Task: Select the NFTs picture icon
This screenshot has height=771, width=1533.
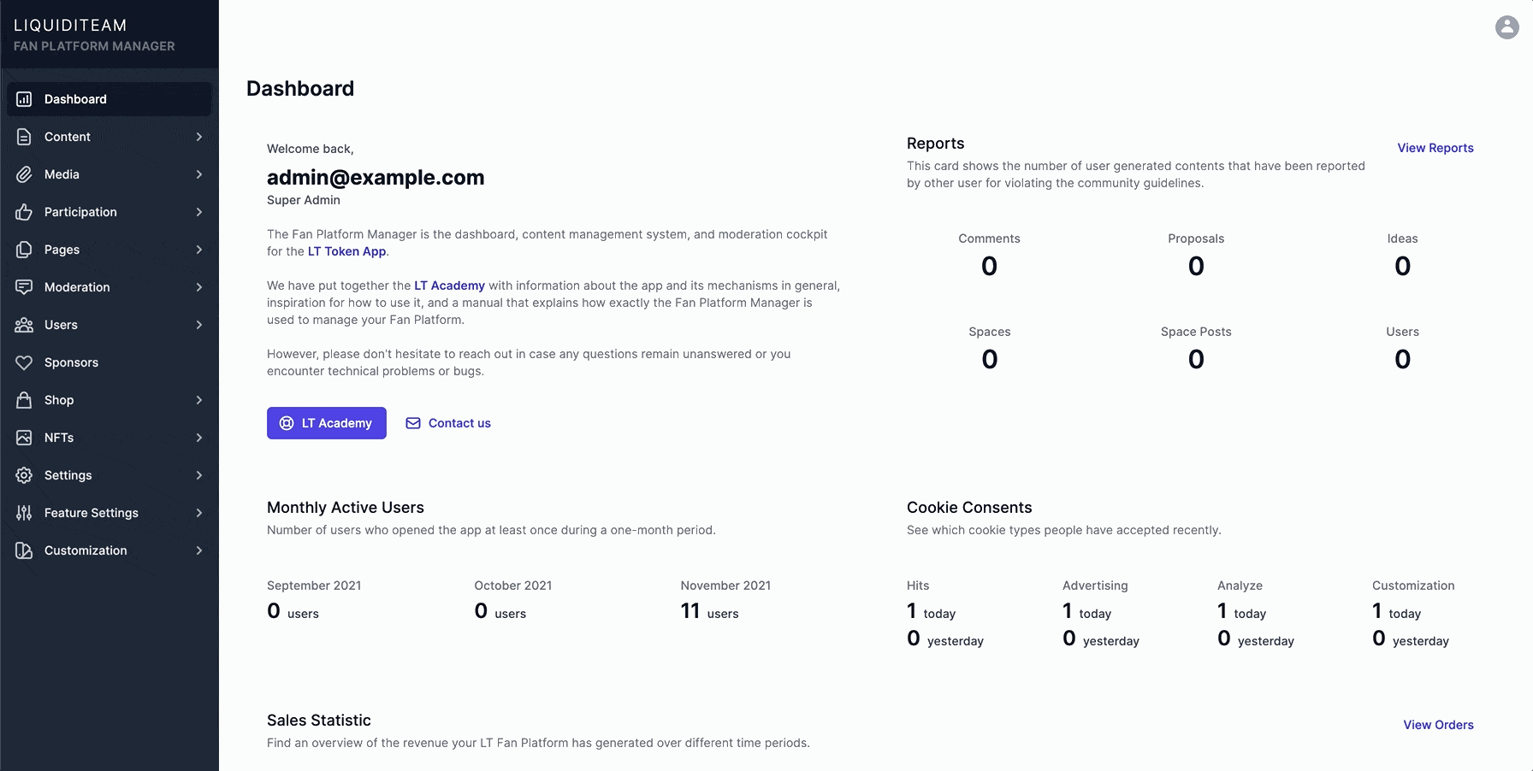Action: pos(25,438)
